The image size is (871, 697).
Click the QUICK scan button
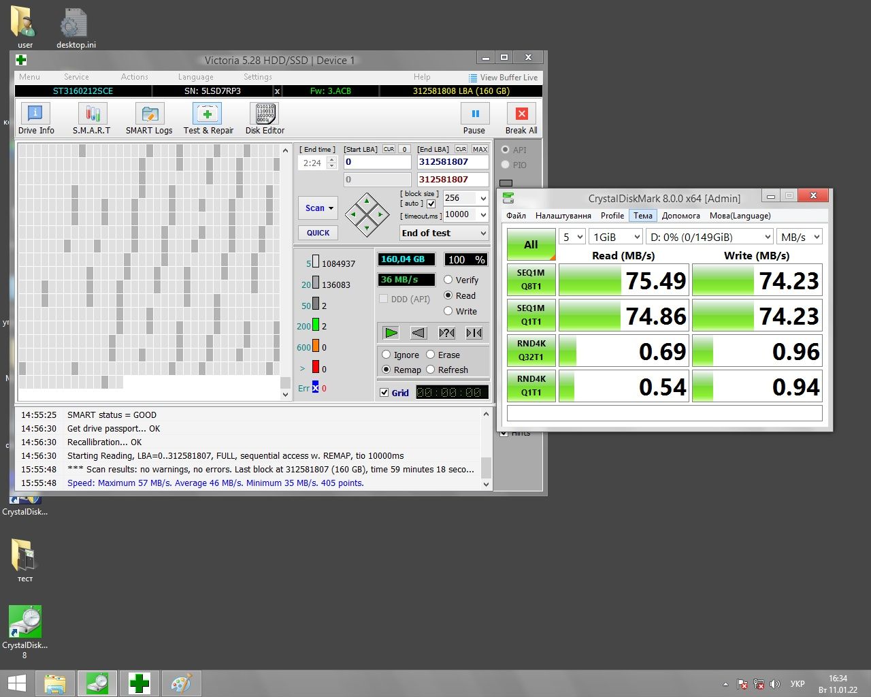pyautogui.click(x=318, y=233)
